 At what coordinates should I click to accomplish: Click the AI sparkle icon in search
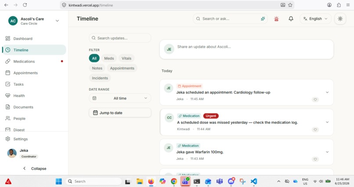click(263, 19)
